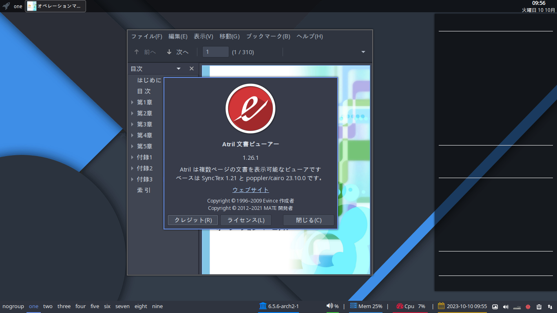The image size is (557, 313).
Task: Expand 付録3 in the table of contents
Action: (x=133, y=179)
